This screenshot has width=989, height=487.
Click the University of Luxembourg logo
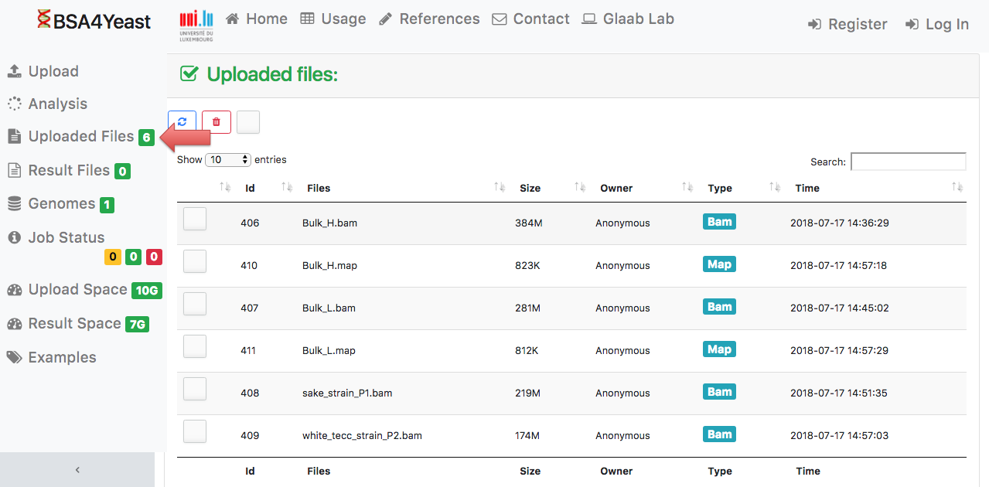tap(196, 26)
